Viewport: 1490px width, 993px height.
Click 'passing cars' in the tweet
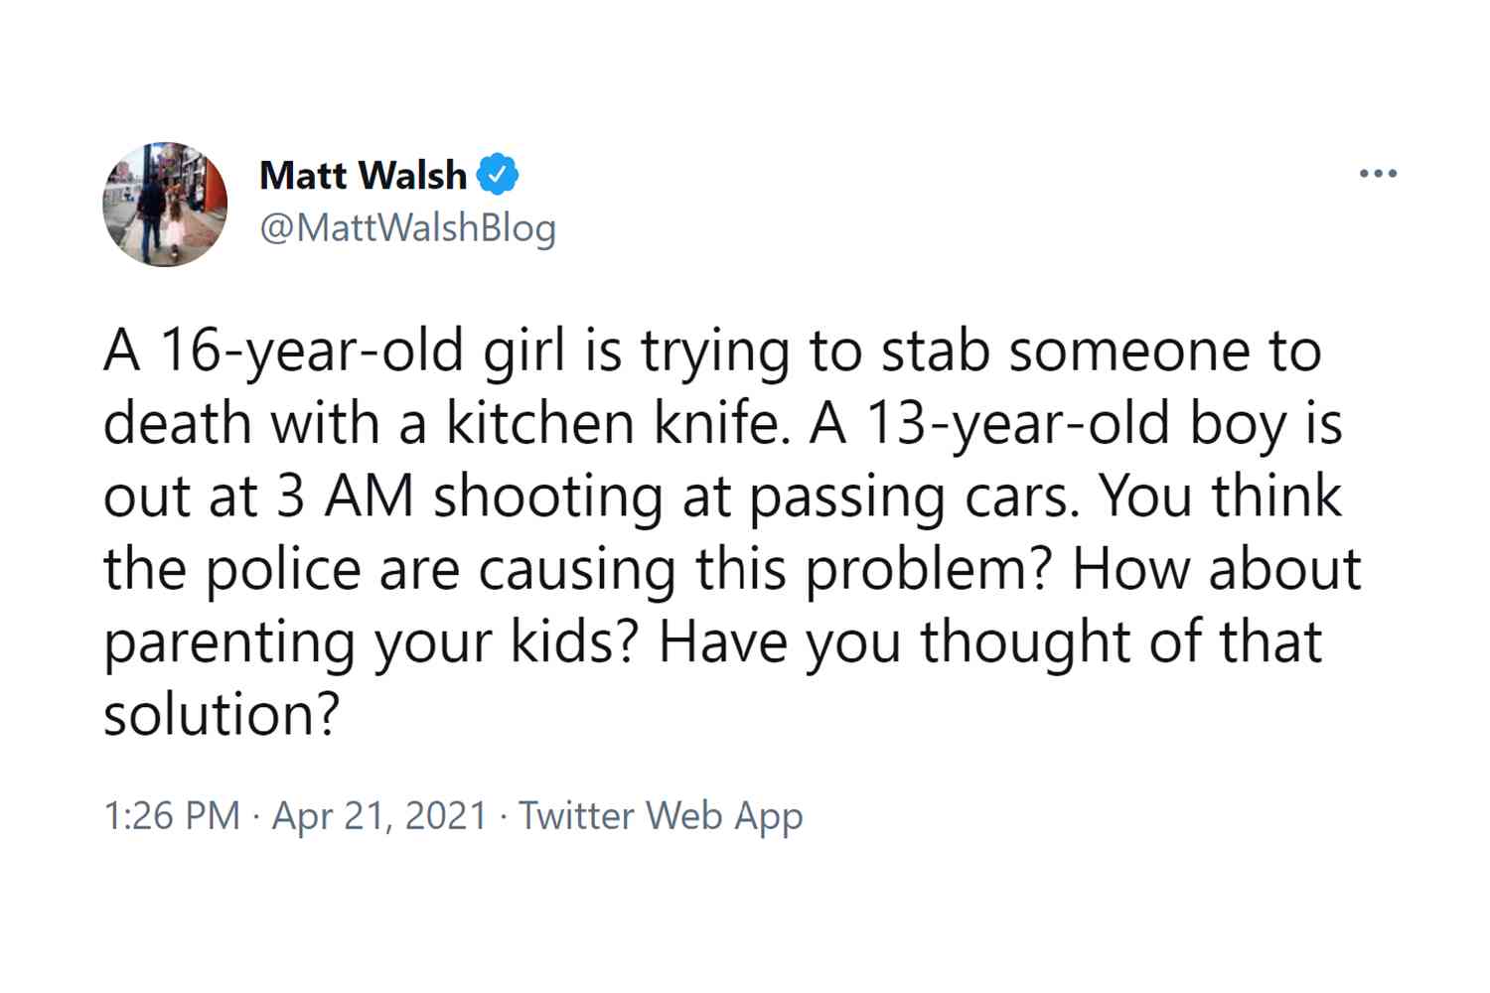[x=914, y=497]
